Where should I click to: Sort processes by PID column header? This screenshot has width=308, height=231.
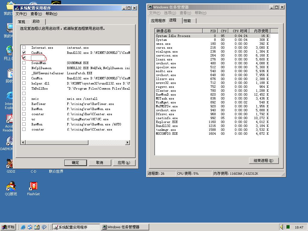[x=210, y=31]
